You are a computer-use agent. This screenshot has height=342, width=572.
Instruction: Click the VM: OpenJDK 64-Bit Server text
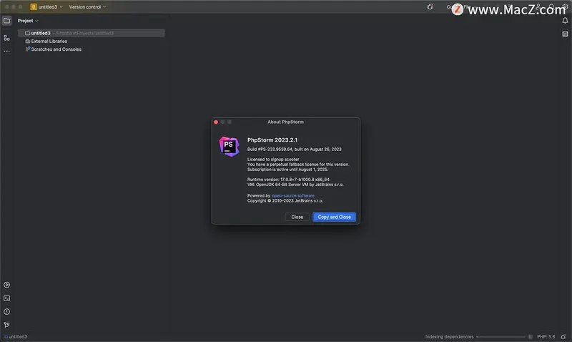(x=295, y=185)
